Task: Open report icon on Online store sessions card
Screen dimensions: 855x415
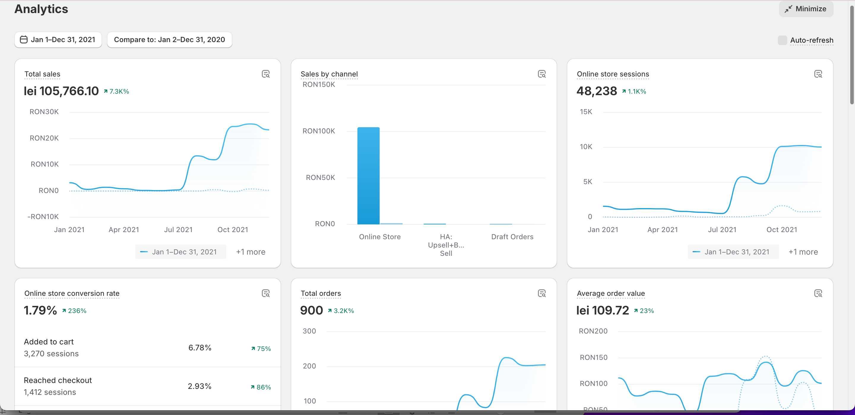Action: pos(818,74)
